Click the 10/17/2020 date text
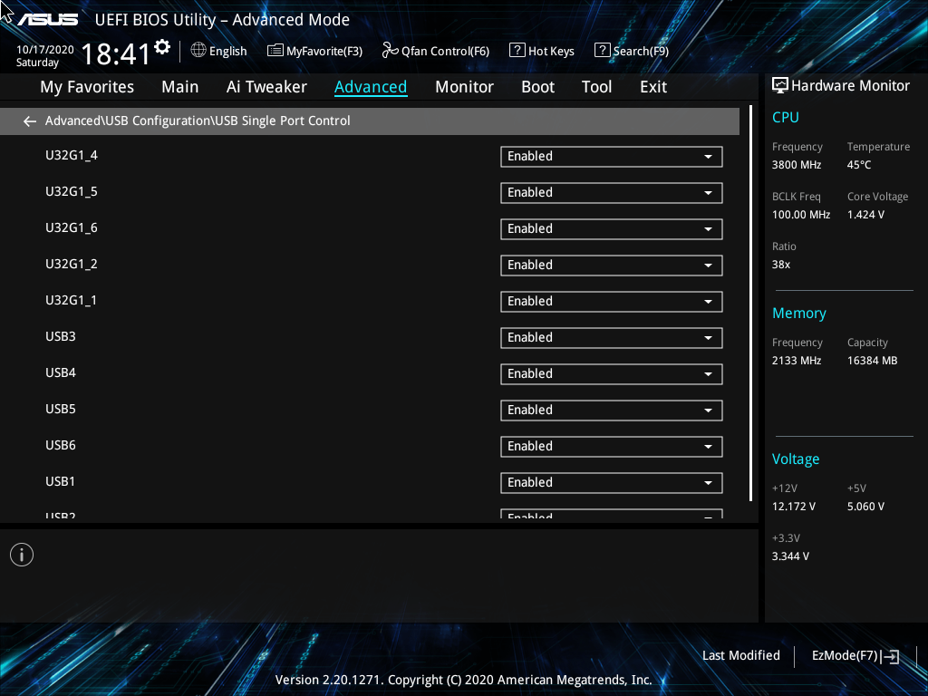This screenshot has width=928, height=696. (x=45, y=50)
